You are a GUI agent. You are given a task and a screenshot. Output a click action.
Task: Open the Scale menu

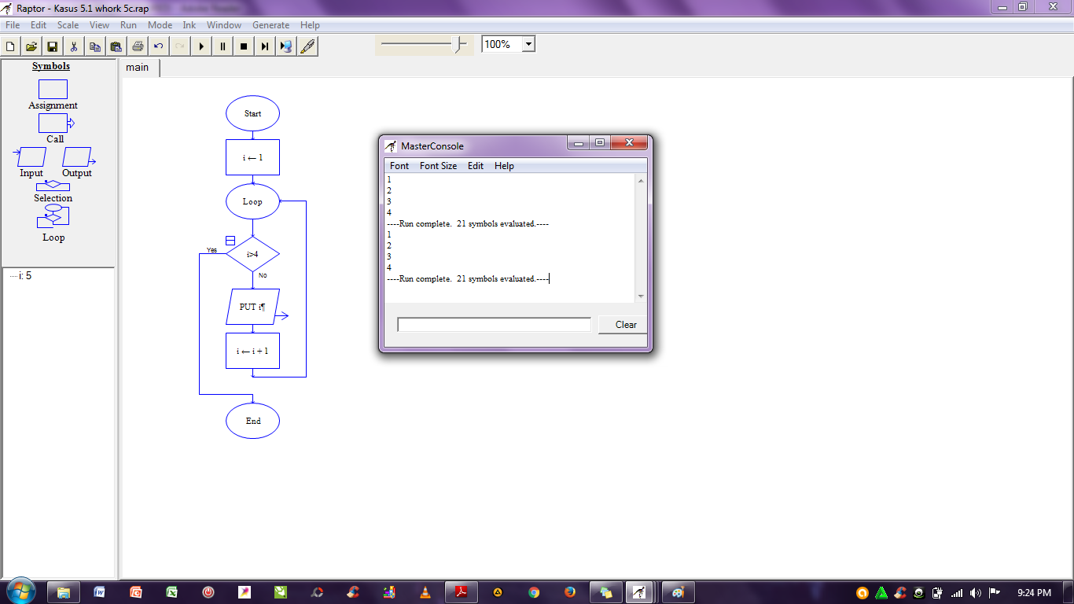point(68,25)
